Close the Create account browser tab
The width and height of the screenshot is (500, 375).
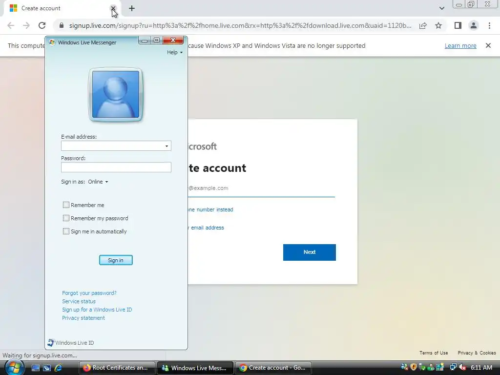click(x=113, y=8)
